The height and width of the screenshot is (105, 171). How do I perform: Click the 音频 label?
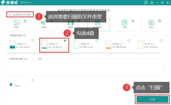tap(44, 27)
